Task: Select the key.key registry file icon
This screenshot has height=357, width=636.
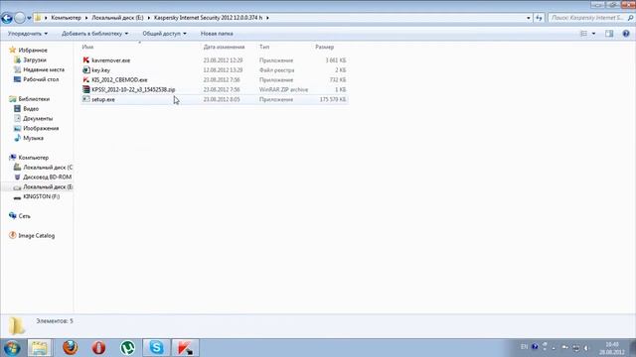Action: pos(86,69)
